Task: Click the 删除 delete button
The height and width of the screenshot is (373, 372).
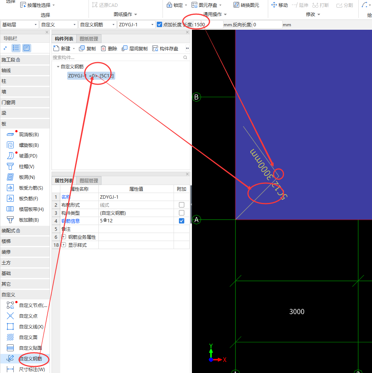Action: tap(109, 48)
